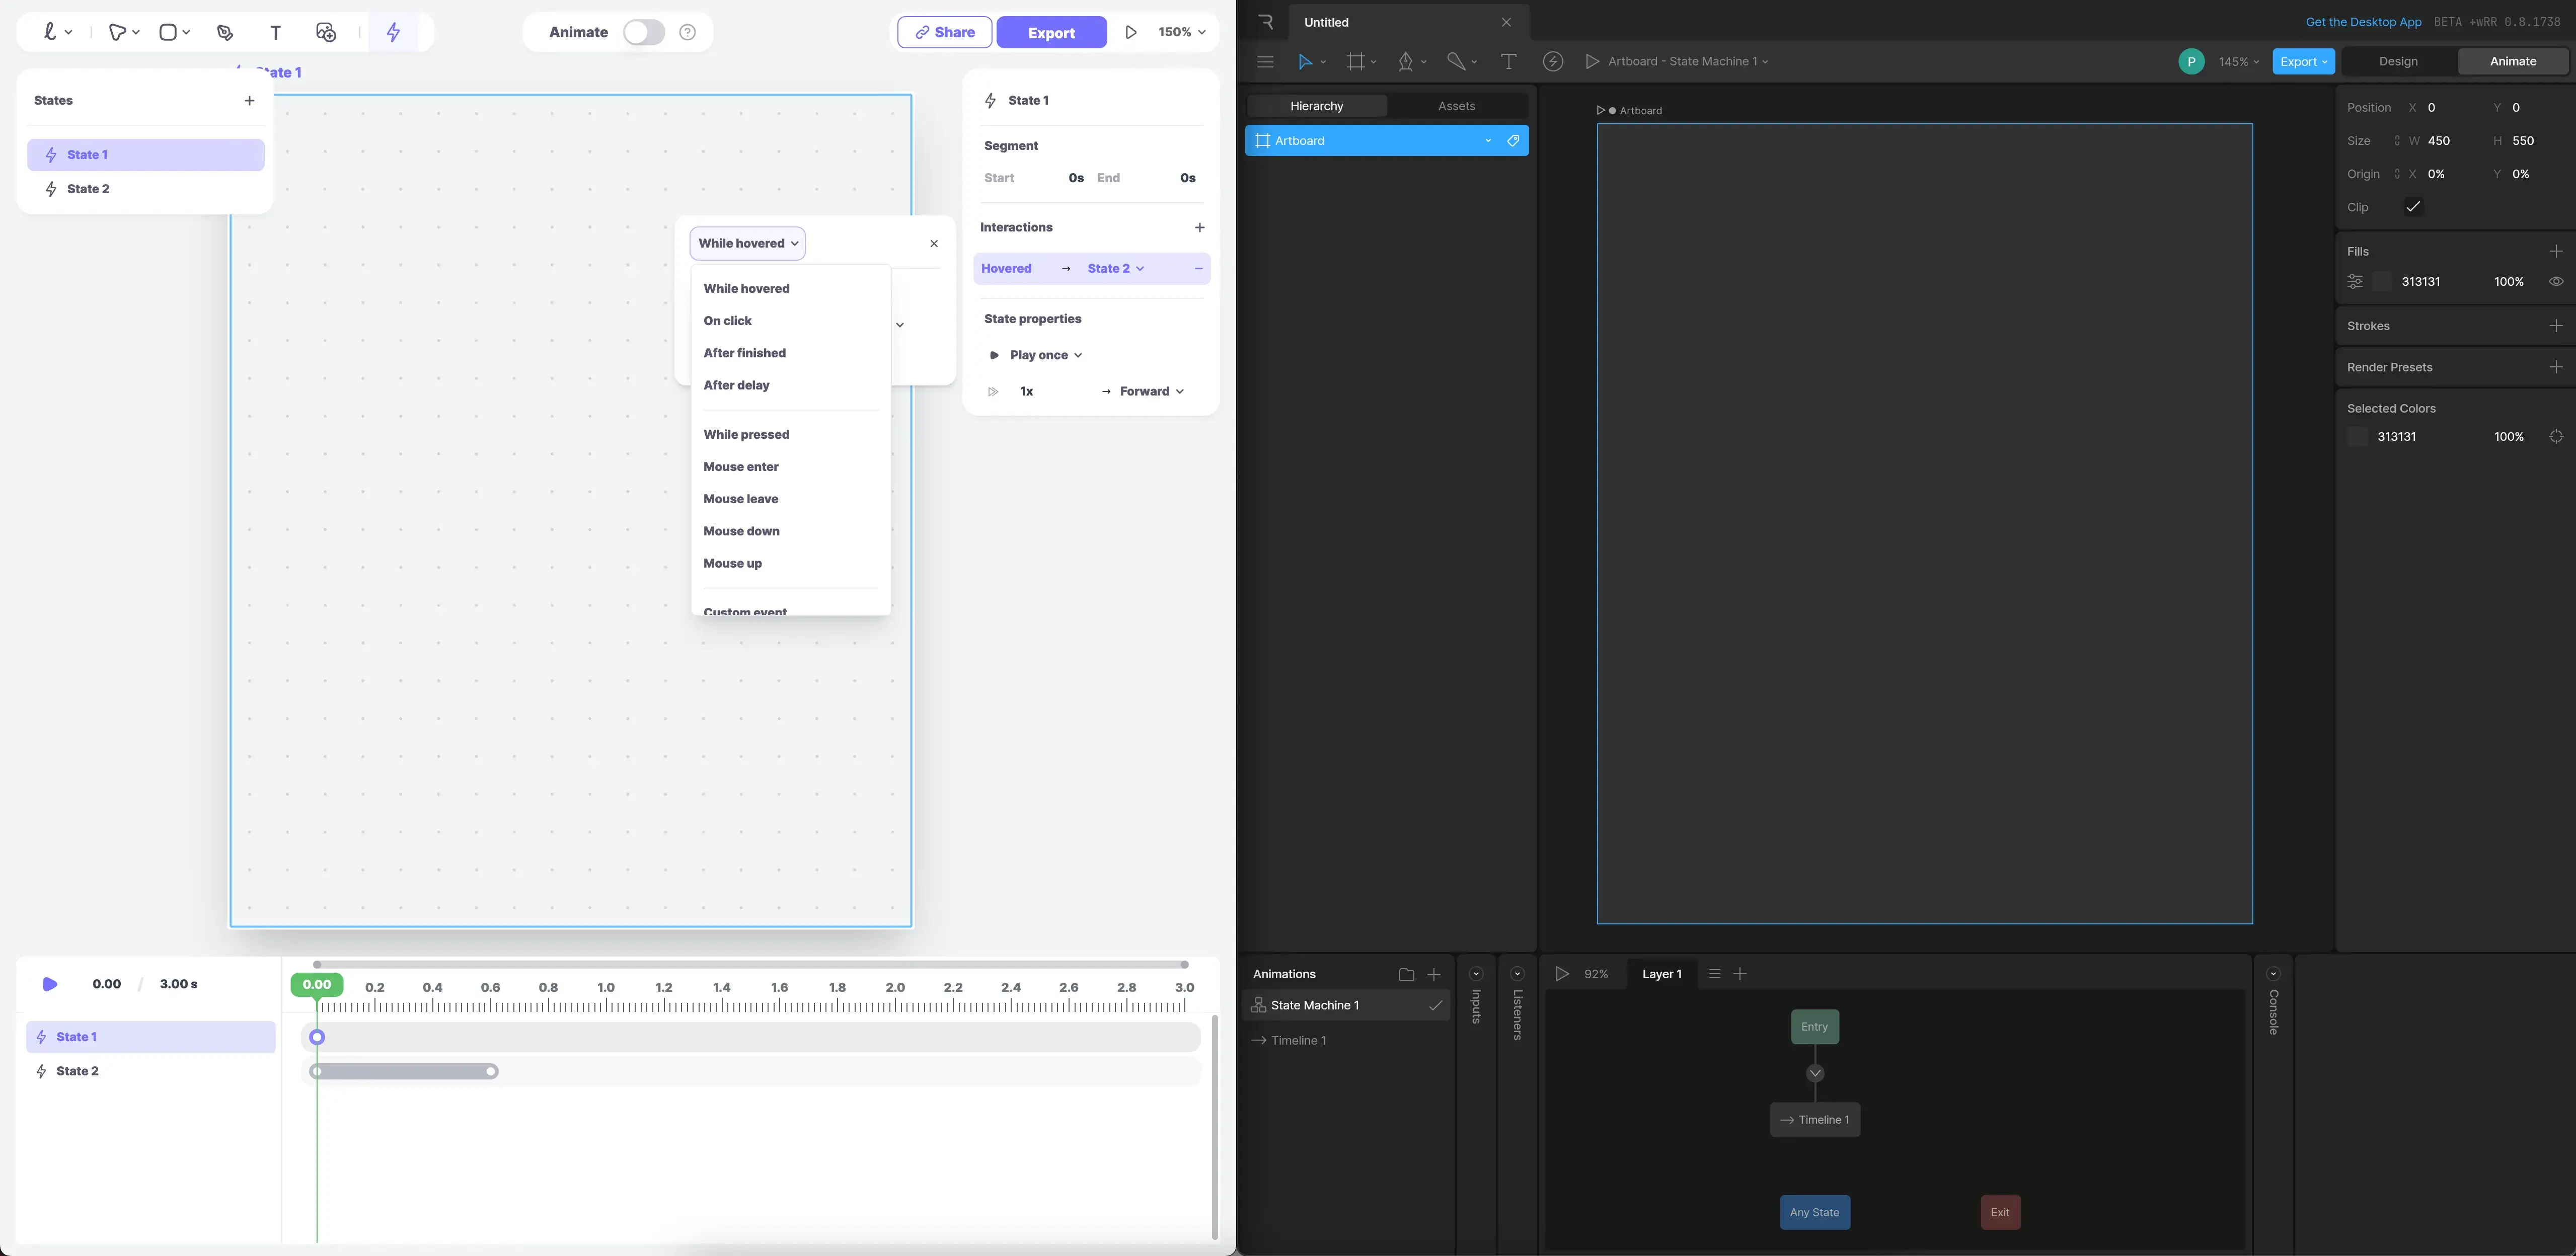Expand the Play once dropdown
The image size is (2576, 1256).
(x=1045, y=356)
